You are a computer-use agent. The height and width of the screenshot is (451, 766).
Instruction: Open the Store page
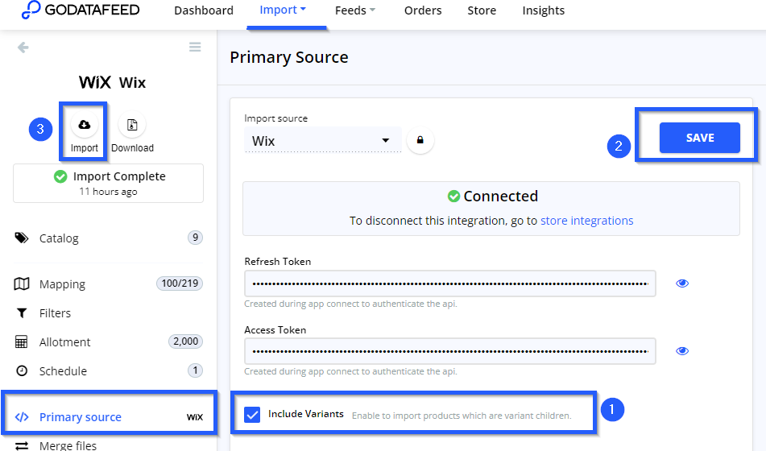482,10
